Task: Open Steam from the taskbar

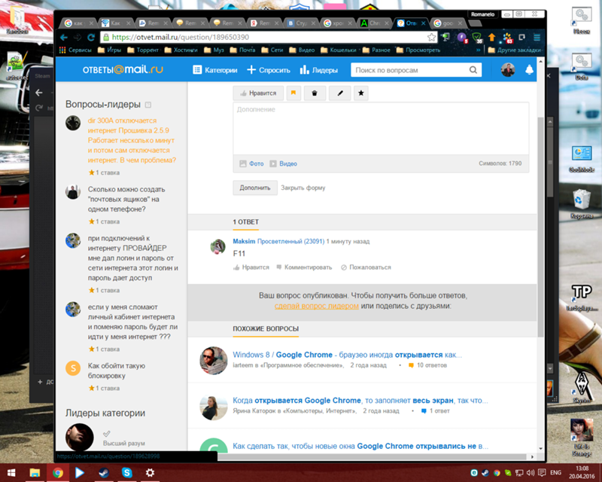Action: tap(104, 472)
